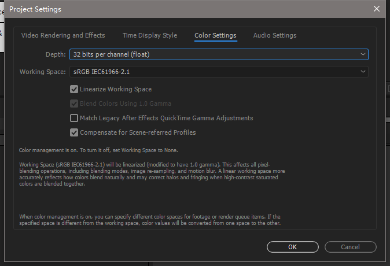
Task: Close the Project Settings dialog with X
Action: (377, 9)
